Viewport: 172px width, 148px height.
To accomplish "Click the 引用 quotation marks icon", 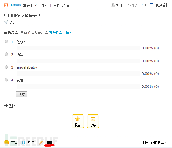I will coord(24,142).
